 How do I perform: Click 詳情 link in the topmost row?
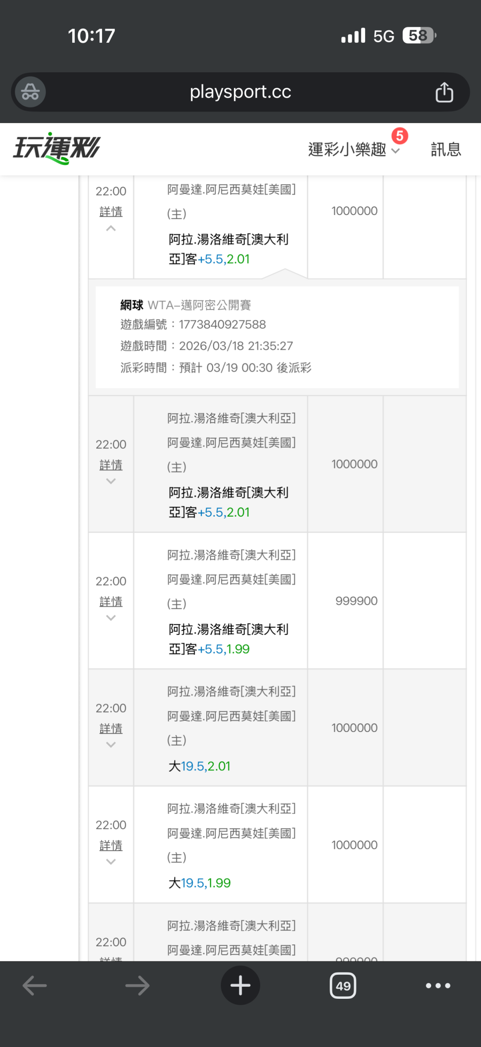[111, 211]
